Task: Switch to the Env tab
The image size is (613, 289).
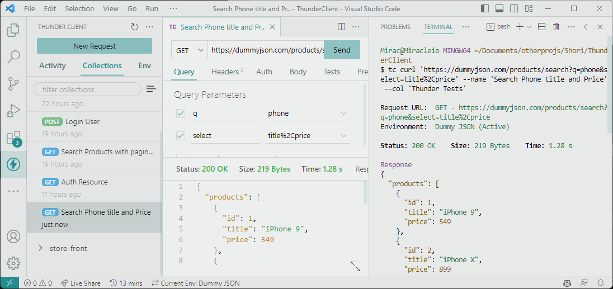Action: pyautogui.click(x=145, y=65)
